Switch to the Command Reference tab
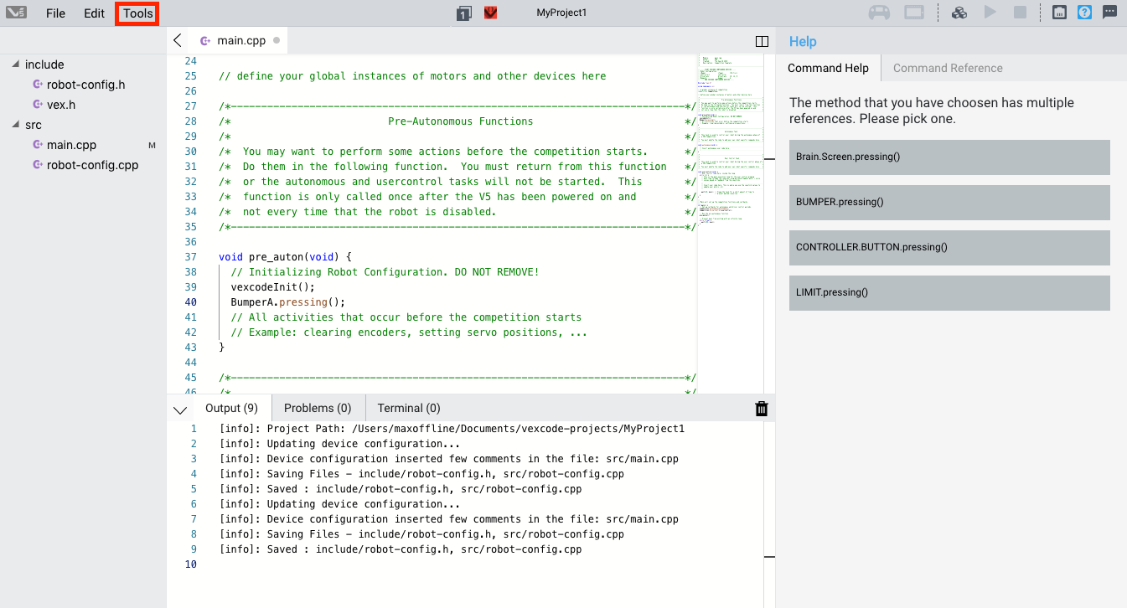Screen dimensions: 1127x608 (x=949, y=68)
